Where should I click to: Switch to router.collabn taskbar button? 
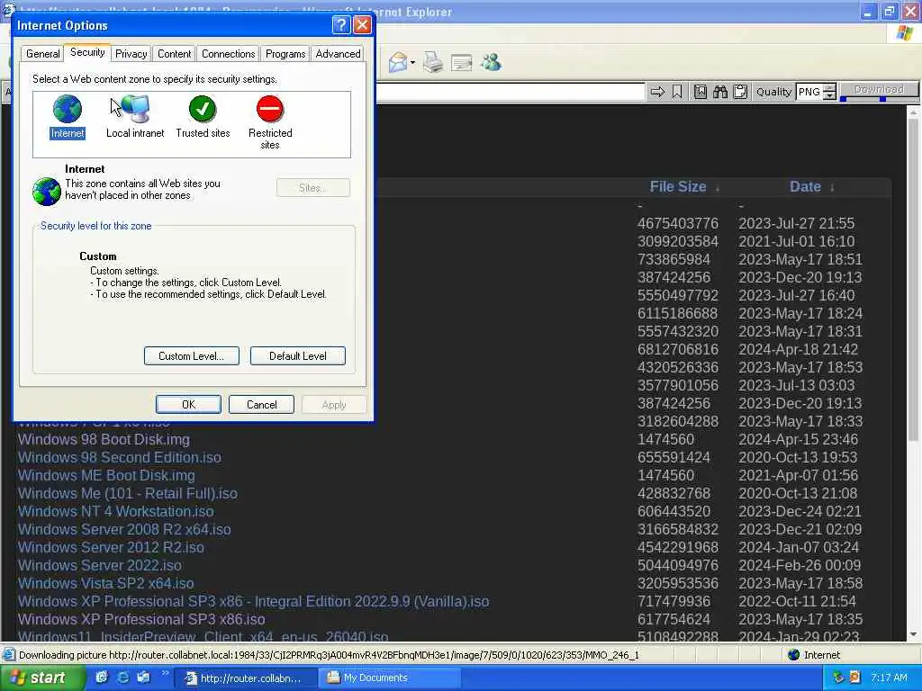click(x=247, y=678)
